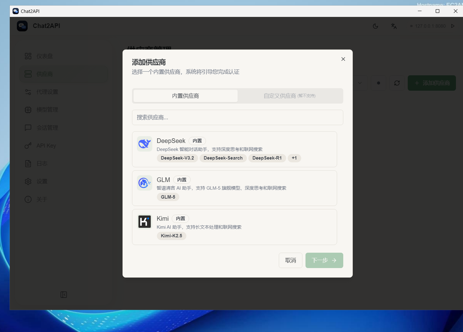Open 代理设置 in sidebar

pyautogui.click(x=64, y=92)
